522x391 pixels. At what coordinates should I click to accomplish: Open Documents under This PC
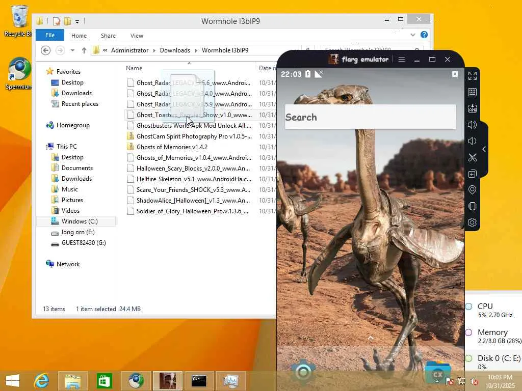click(77, 168)
